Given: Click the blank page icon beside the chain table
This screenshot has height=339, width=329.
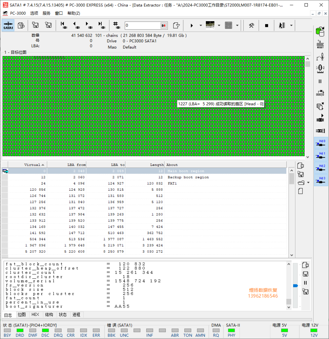Looking at the screenshot, I should click(x=301, y=191).
